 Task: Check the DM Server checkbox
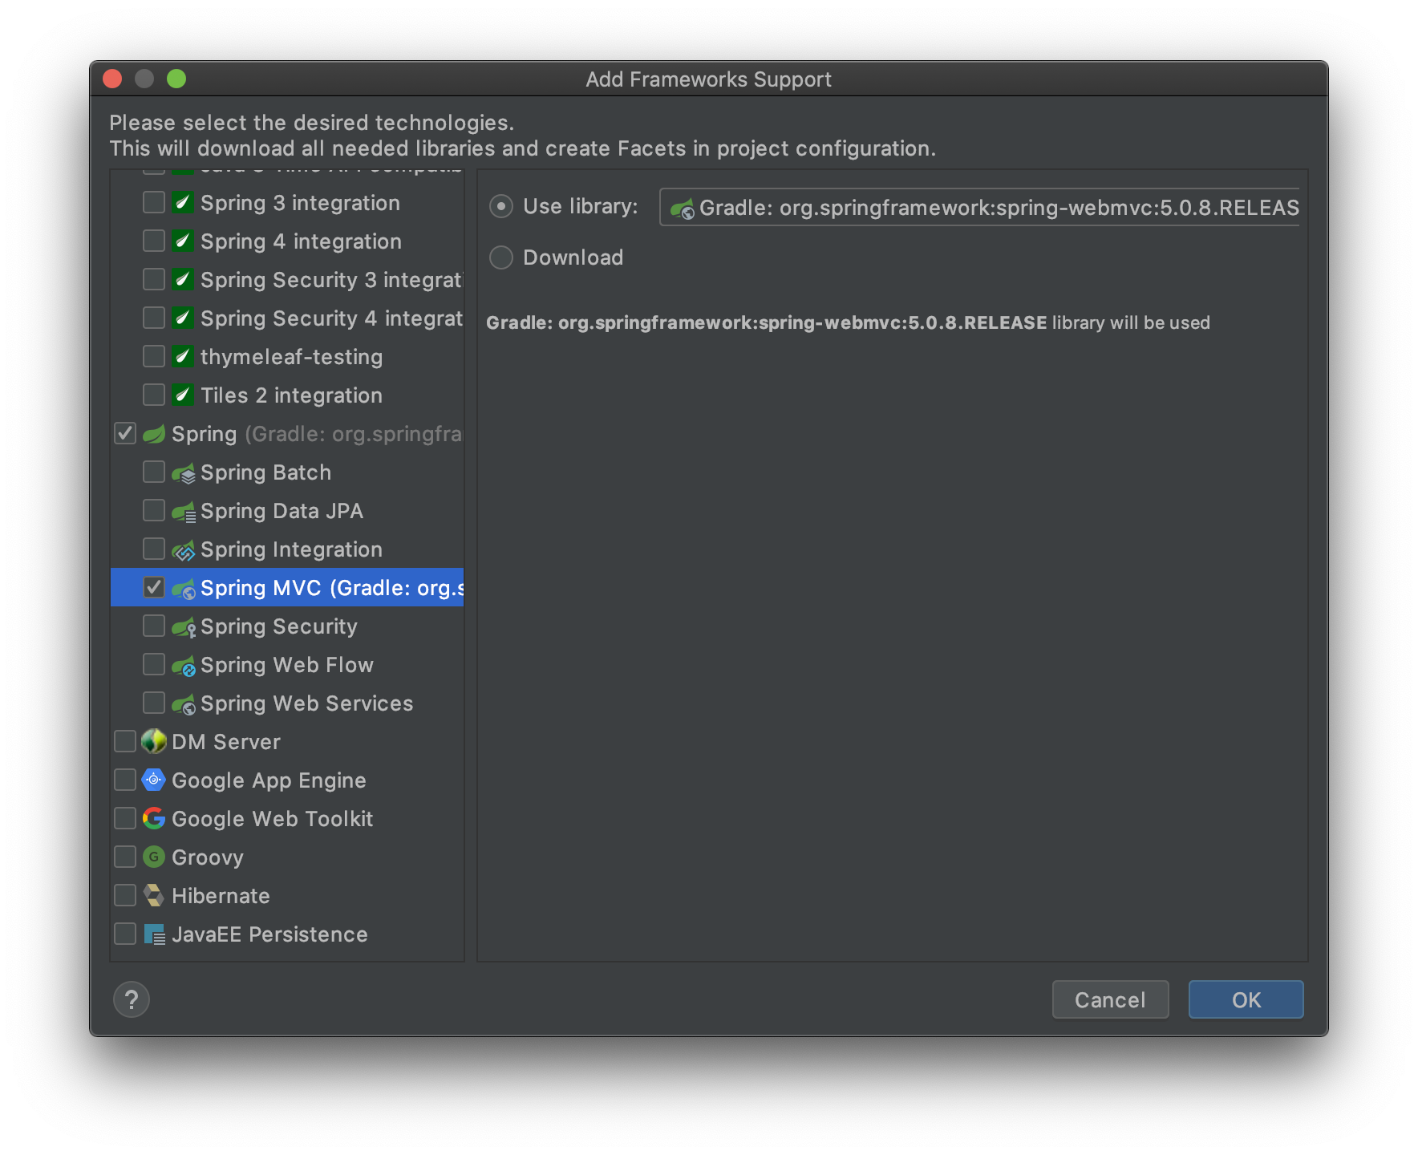[x=125, y=741]
